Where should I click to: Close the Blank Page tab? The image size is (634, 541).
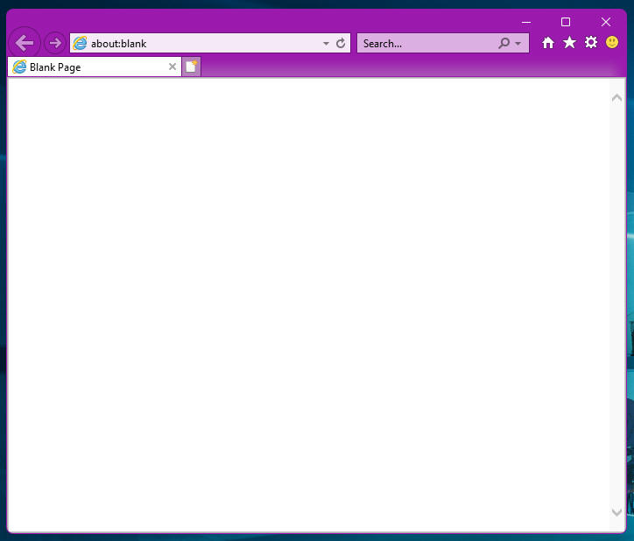pos(173,67)
